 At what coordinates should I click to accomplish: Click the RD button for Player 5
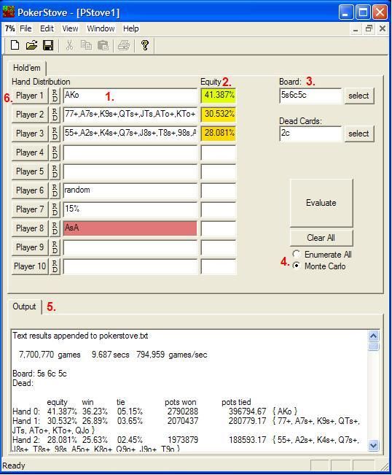tap(55, 171)
